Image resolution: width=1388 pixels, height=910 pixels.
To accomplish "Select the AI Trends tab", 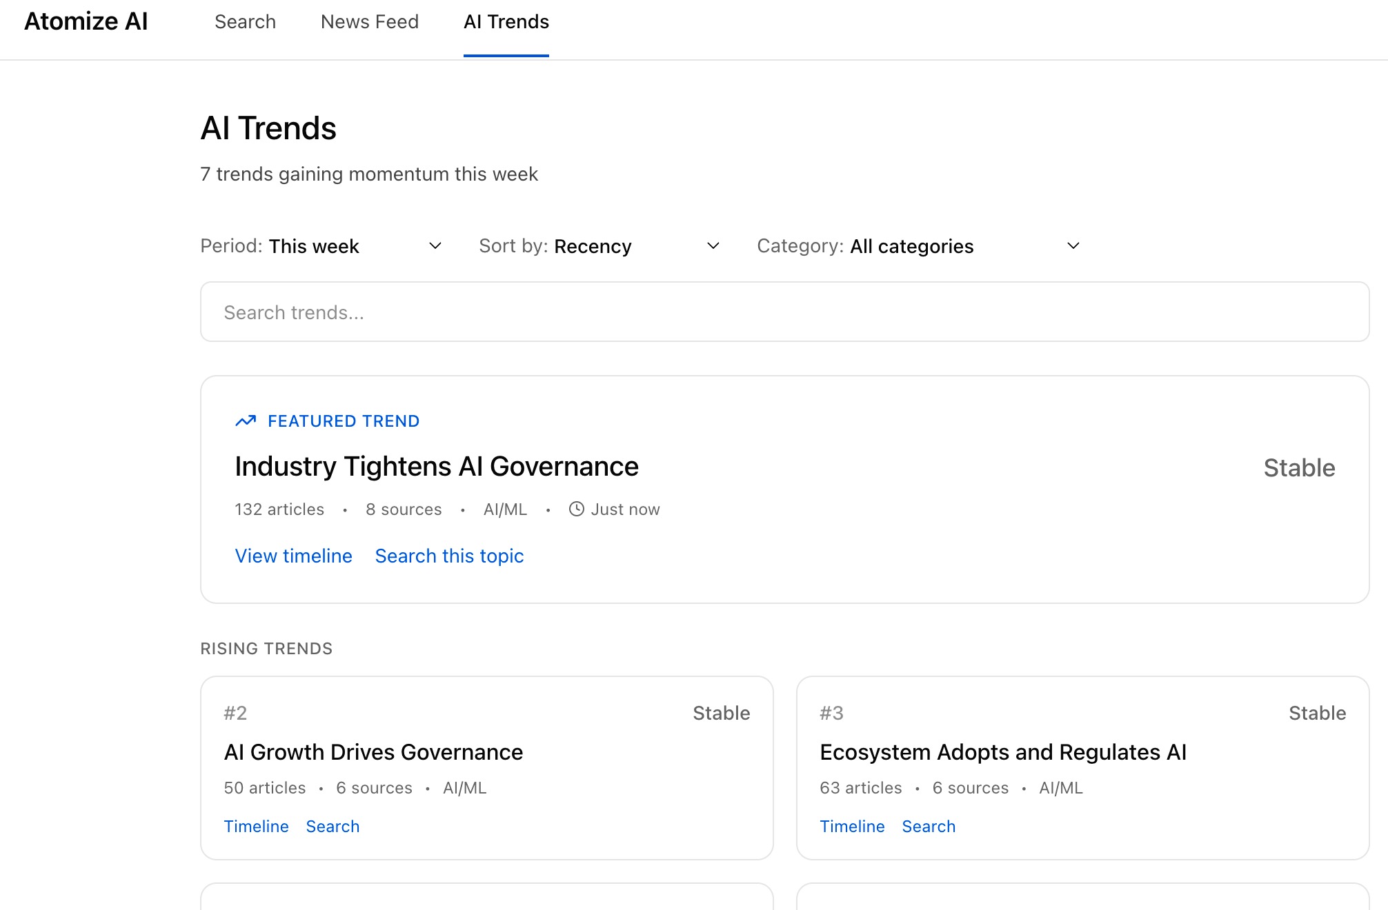I will point(506,21).
